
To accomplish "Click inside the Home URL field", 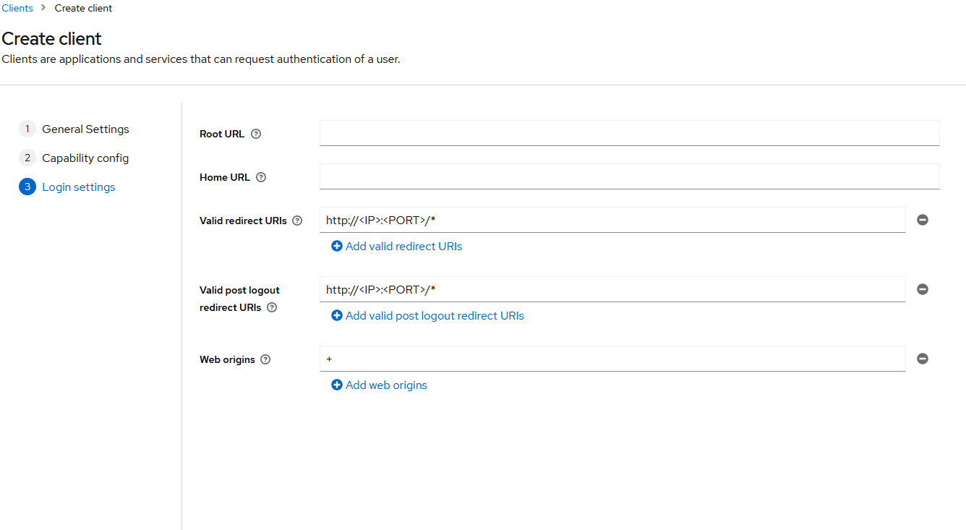I will [x=629, y=176].
